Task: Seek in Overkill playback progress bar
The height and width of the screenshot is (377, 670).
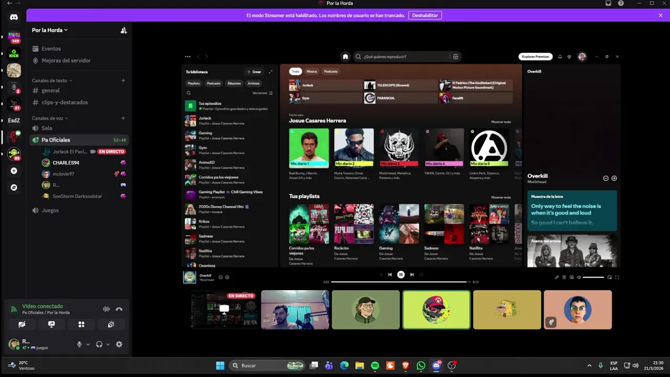Action: pos(400,282)
